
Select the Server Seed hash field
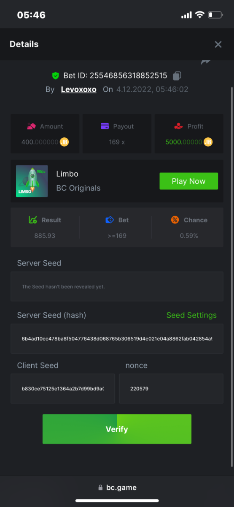pyautogui.click(x=117, y=338)
